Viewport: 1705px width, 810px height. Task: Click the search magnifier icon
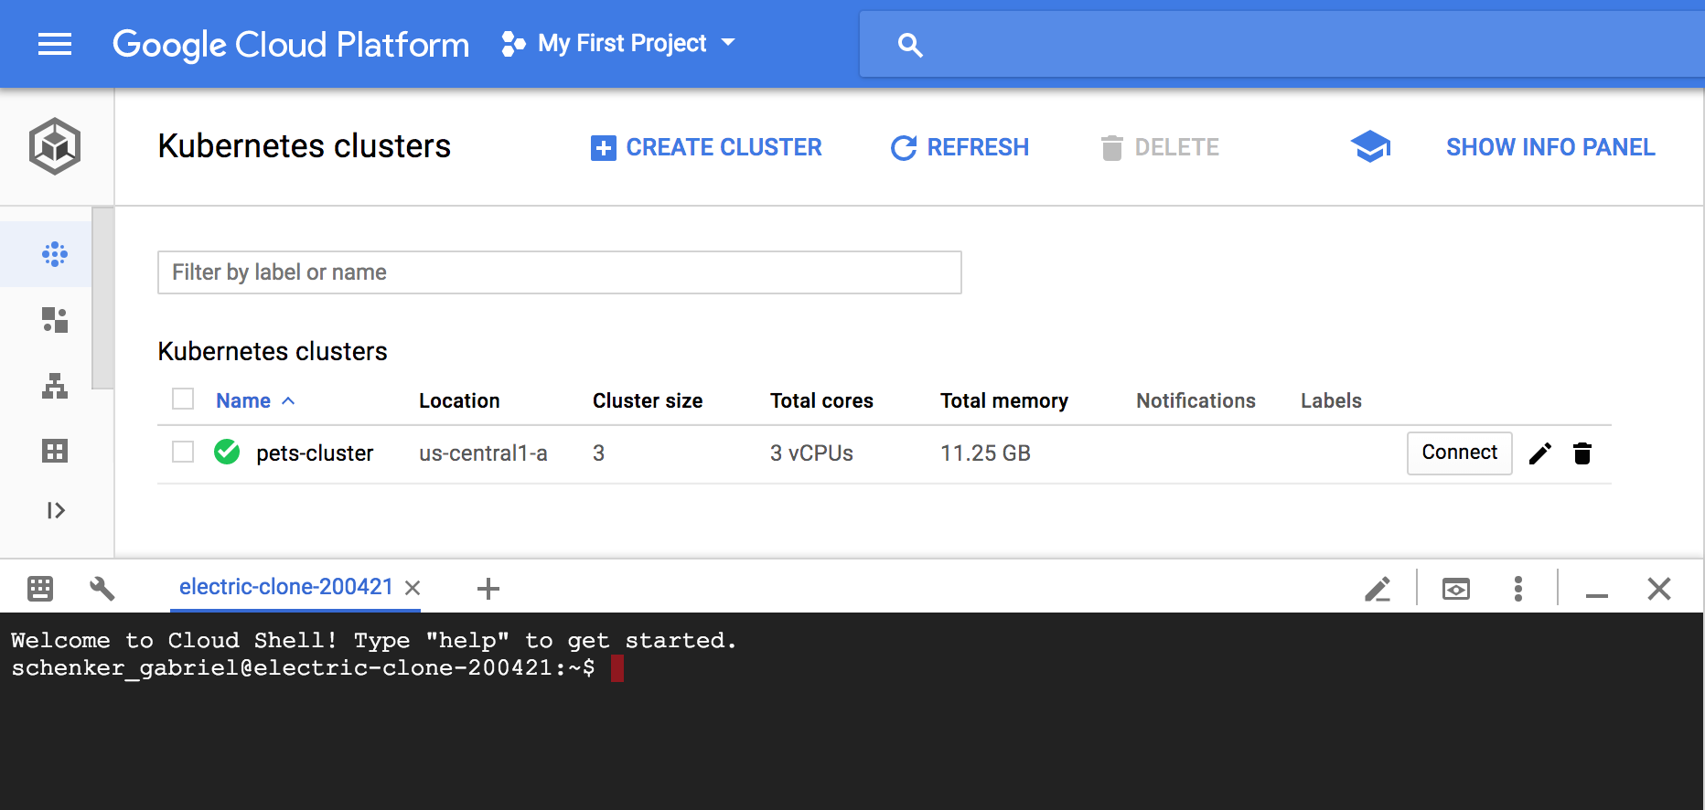point(910,45)
